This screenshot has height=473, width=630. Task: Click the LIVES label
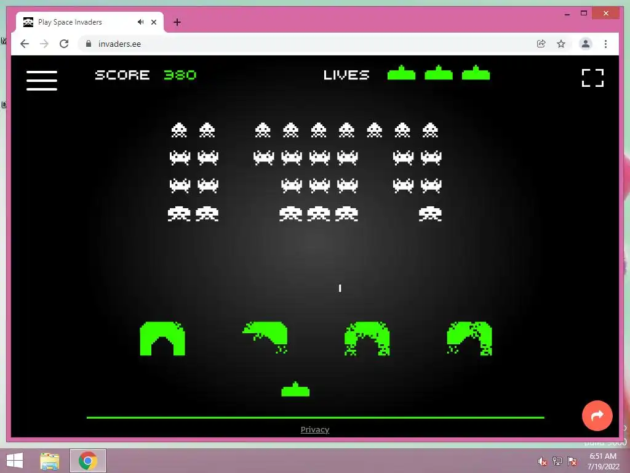pyautogui.click(x=346, y=75)
